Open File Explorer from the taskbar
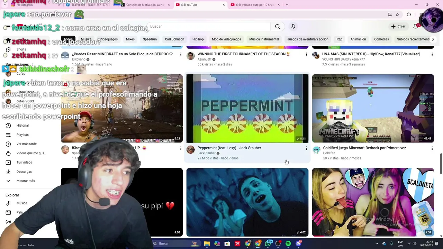443x249 pixels. (x=207, y=243)
